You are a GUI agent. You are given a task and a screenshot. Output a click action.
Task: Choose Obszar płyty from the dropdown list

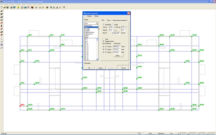point(91,26)
